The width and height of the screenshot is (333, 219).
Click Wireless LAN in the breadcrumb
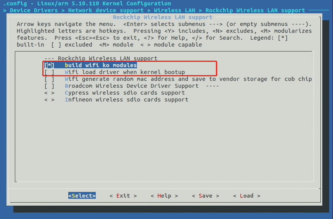(175, 10)
